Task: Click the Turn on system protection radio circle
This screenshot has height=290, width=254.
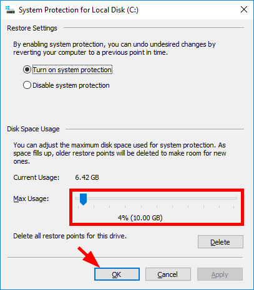Action: 27,70
